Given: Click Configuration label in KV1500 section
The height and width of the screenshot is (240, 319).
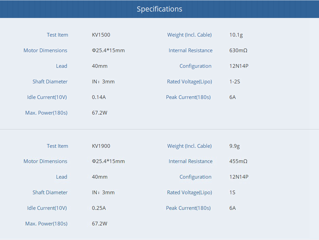Looking at the screenshot, I should click(195, 66).
